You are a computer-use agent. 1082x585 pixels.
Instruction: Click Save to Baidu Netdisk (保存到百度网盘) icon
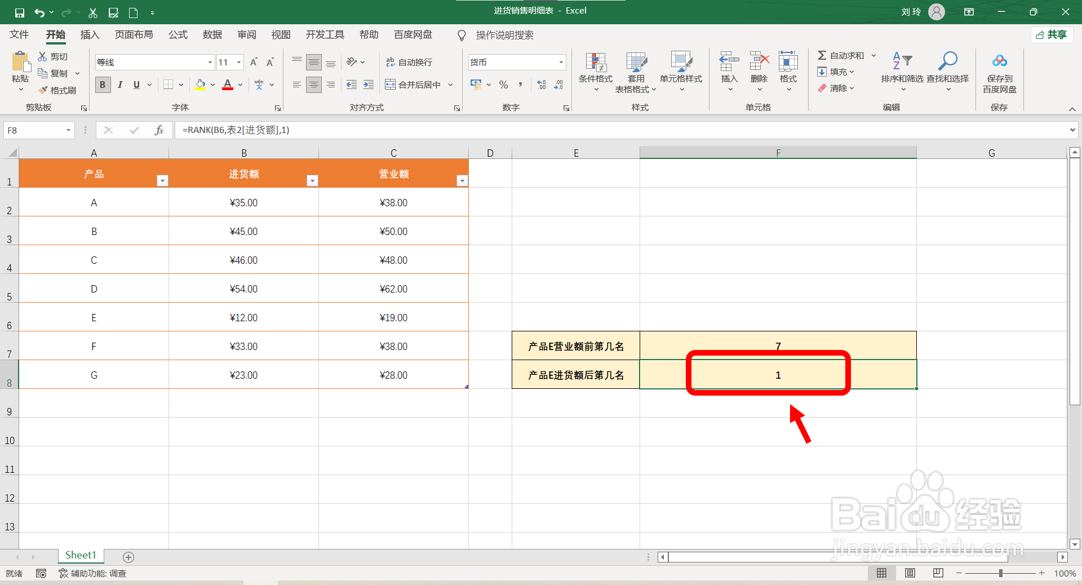tap(1000, 61)
